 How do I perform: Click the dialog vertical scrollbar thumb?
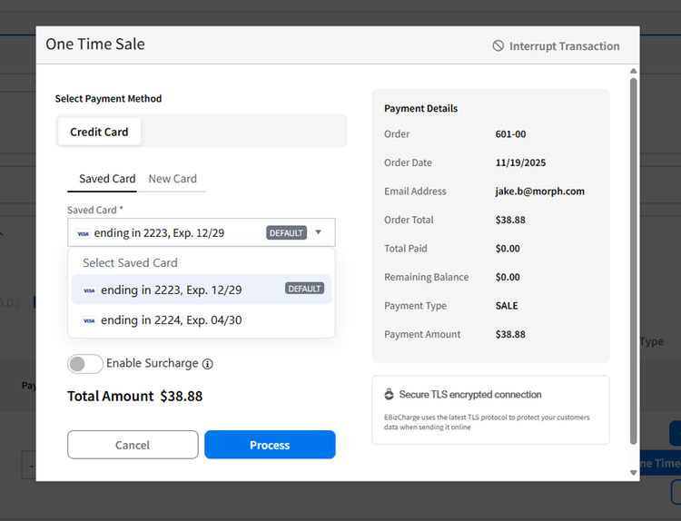click(x=633, y=261)
